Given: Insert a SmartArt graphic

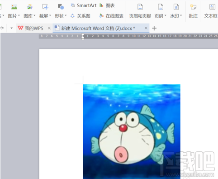Looking at the screenshot, I should click(84, 5).
